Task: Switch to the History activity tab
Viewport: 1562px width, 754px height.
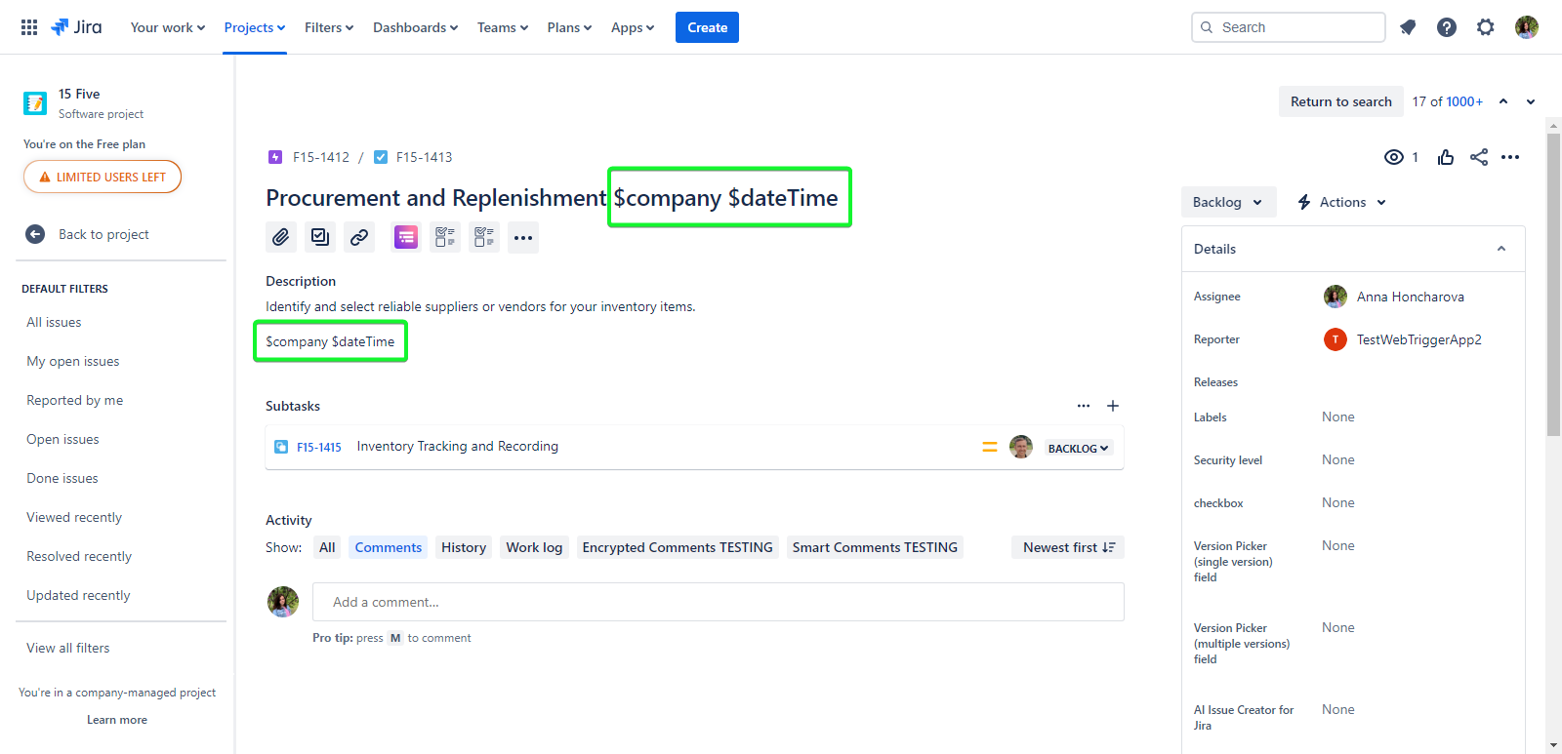Action: 463,547
